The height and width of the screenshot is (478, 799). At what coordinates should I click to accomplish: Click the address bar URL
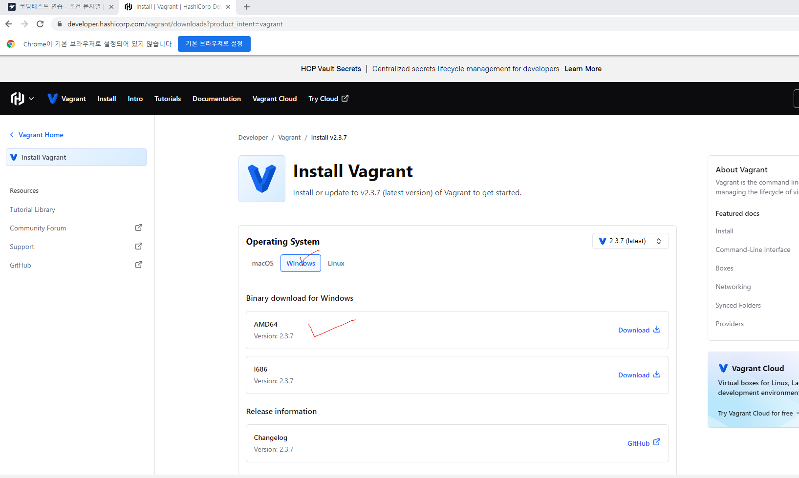pos(175,24)
